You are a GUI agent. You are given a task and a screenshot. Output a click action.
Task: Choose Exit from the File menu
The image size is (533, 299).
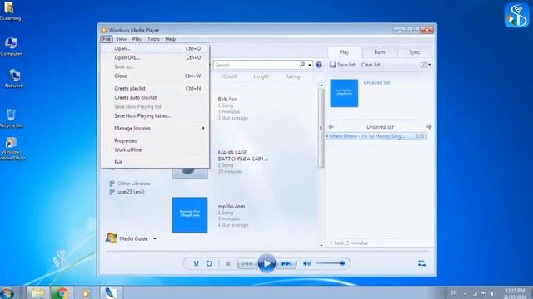tap(156, 162)
